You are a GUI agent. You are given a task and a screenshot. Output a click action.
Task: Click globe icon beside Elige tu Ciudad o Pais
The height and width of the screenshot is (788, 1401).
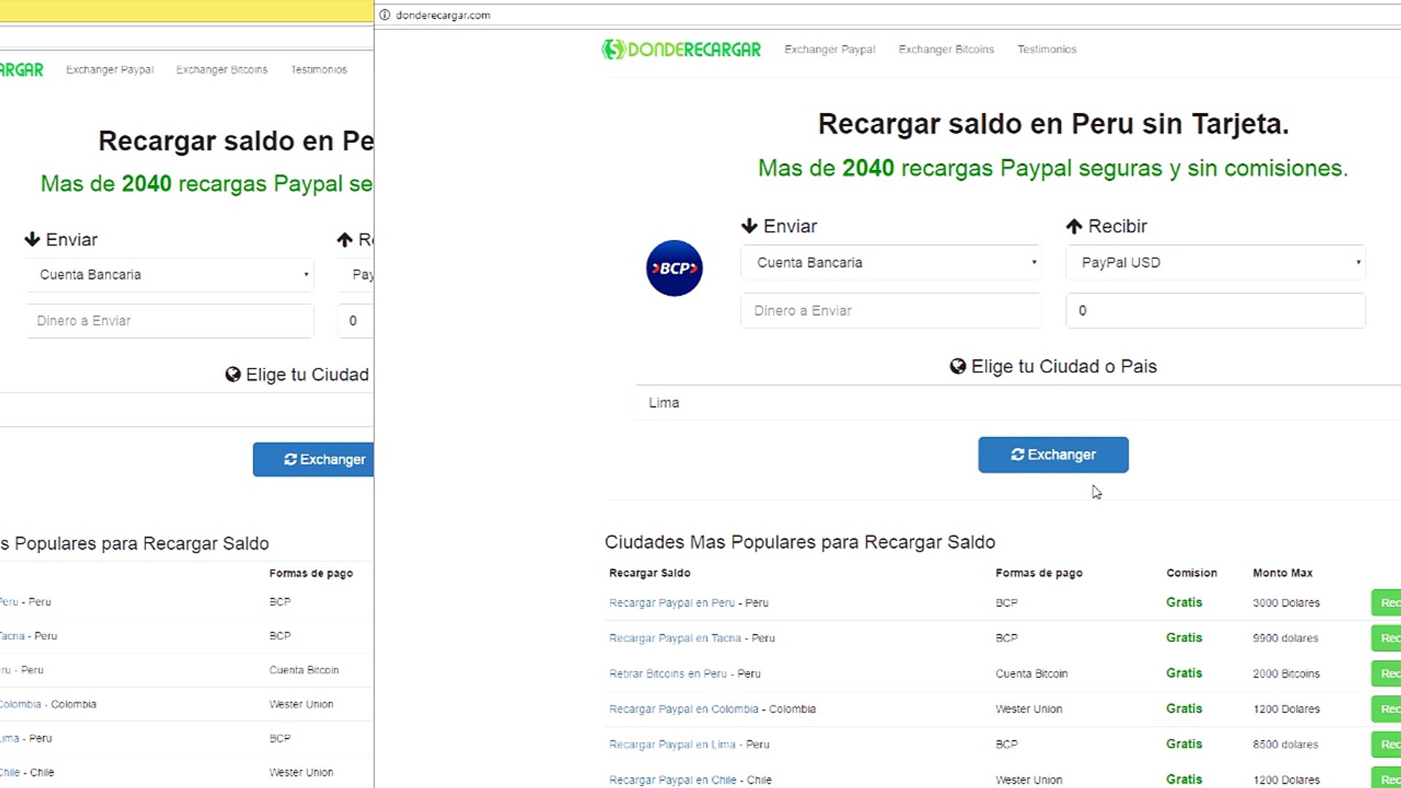click(958, 366)
